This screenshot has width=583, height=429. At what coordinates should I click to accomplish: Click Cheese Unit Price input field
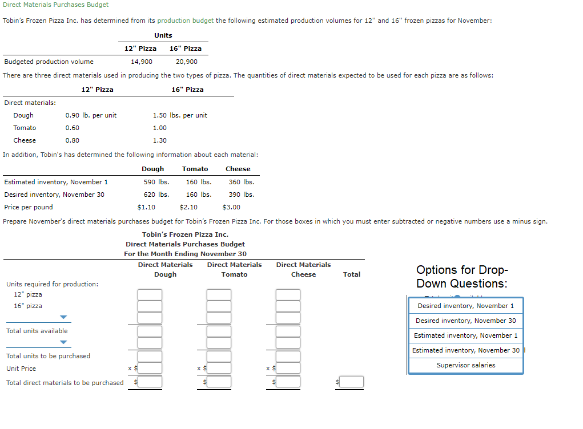coord(288,368)
